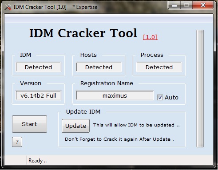Viewport: 218px width, 170px height.
Task: Click the Update button
Action: (75, 126)
